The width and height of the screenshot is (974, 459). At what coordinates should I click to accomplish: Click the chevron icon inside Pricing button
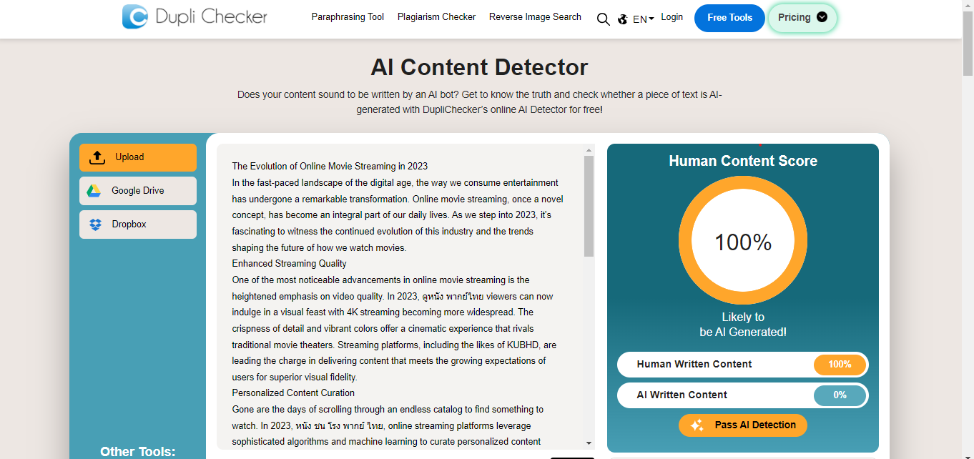coord(822,17)
